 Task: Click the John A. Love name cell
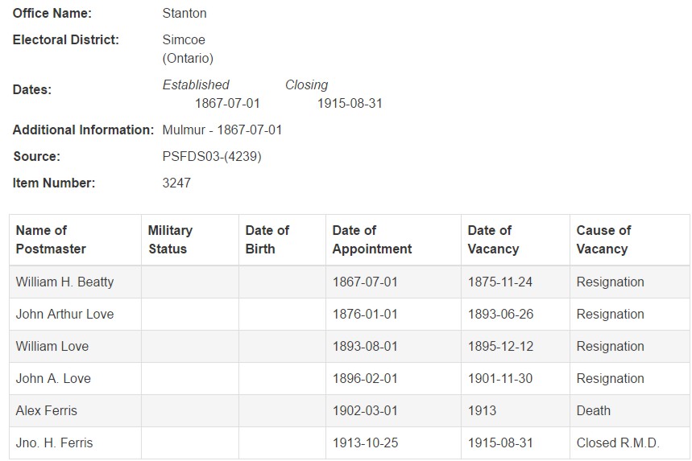tap(53, 379)
